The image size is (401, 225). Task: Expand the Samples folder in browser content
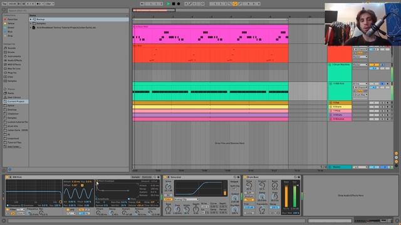[31, 24]
